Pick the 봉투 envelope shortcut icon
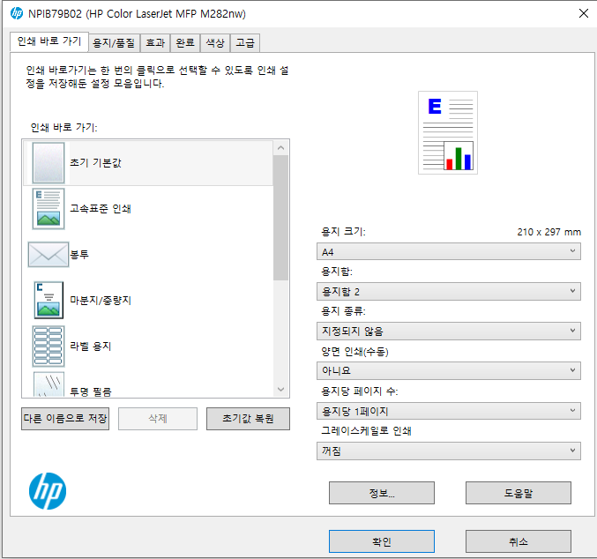The width and height of the screenshot is (597, 559). click(49, 254)
